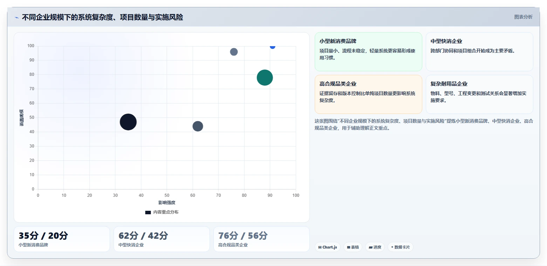Viewport: 547px width, 266px height.
Task: Click the 数据卡片 tag chip
Action: pyautogui.click(x=400, y=247)
